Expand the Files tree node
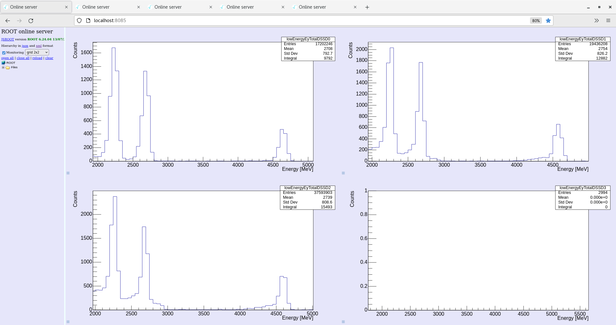616x325 pixels. click(3, 67)
